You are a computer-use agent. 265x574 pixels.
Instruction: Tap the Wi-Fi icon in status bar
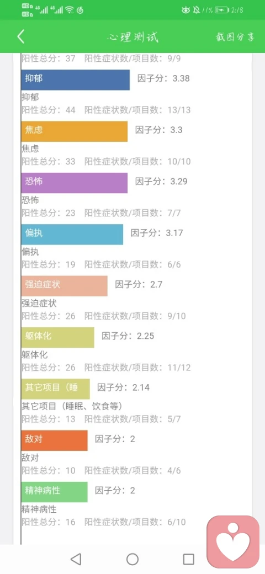[69, 10]
